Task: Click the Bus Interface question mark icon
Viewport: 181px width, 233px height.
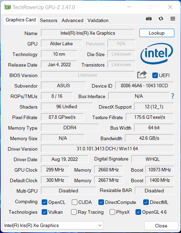Action: tap(173, 96)
